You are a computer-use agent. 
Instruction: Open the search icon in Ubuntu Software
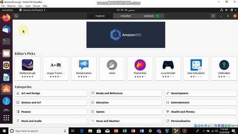click(16, 16)
